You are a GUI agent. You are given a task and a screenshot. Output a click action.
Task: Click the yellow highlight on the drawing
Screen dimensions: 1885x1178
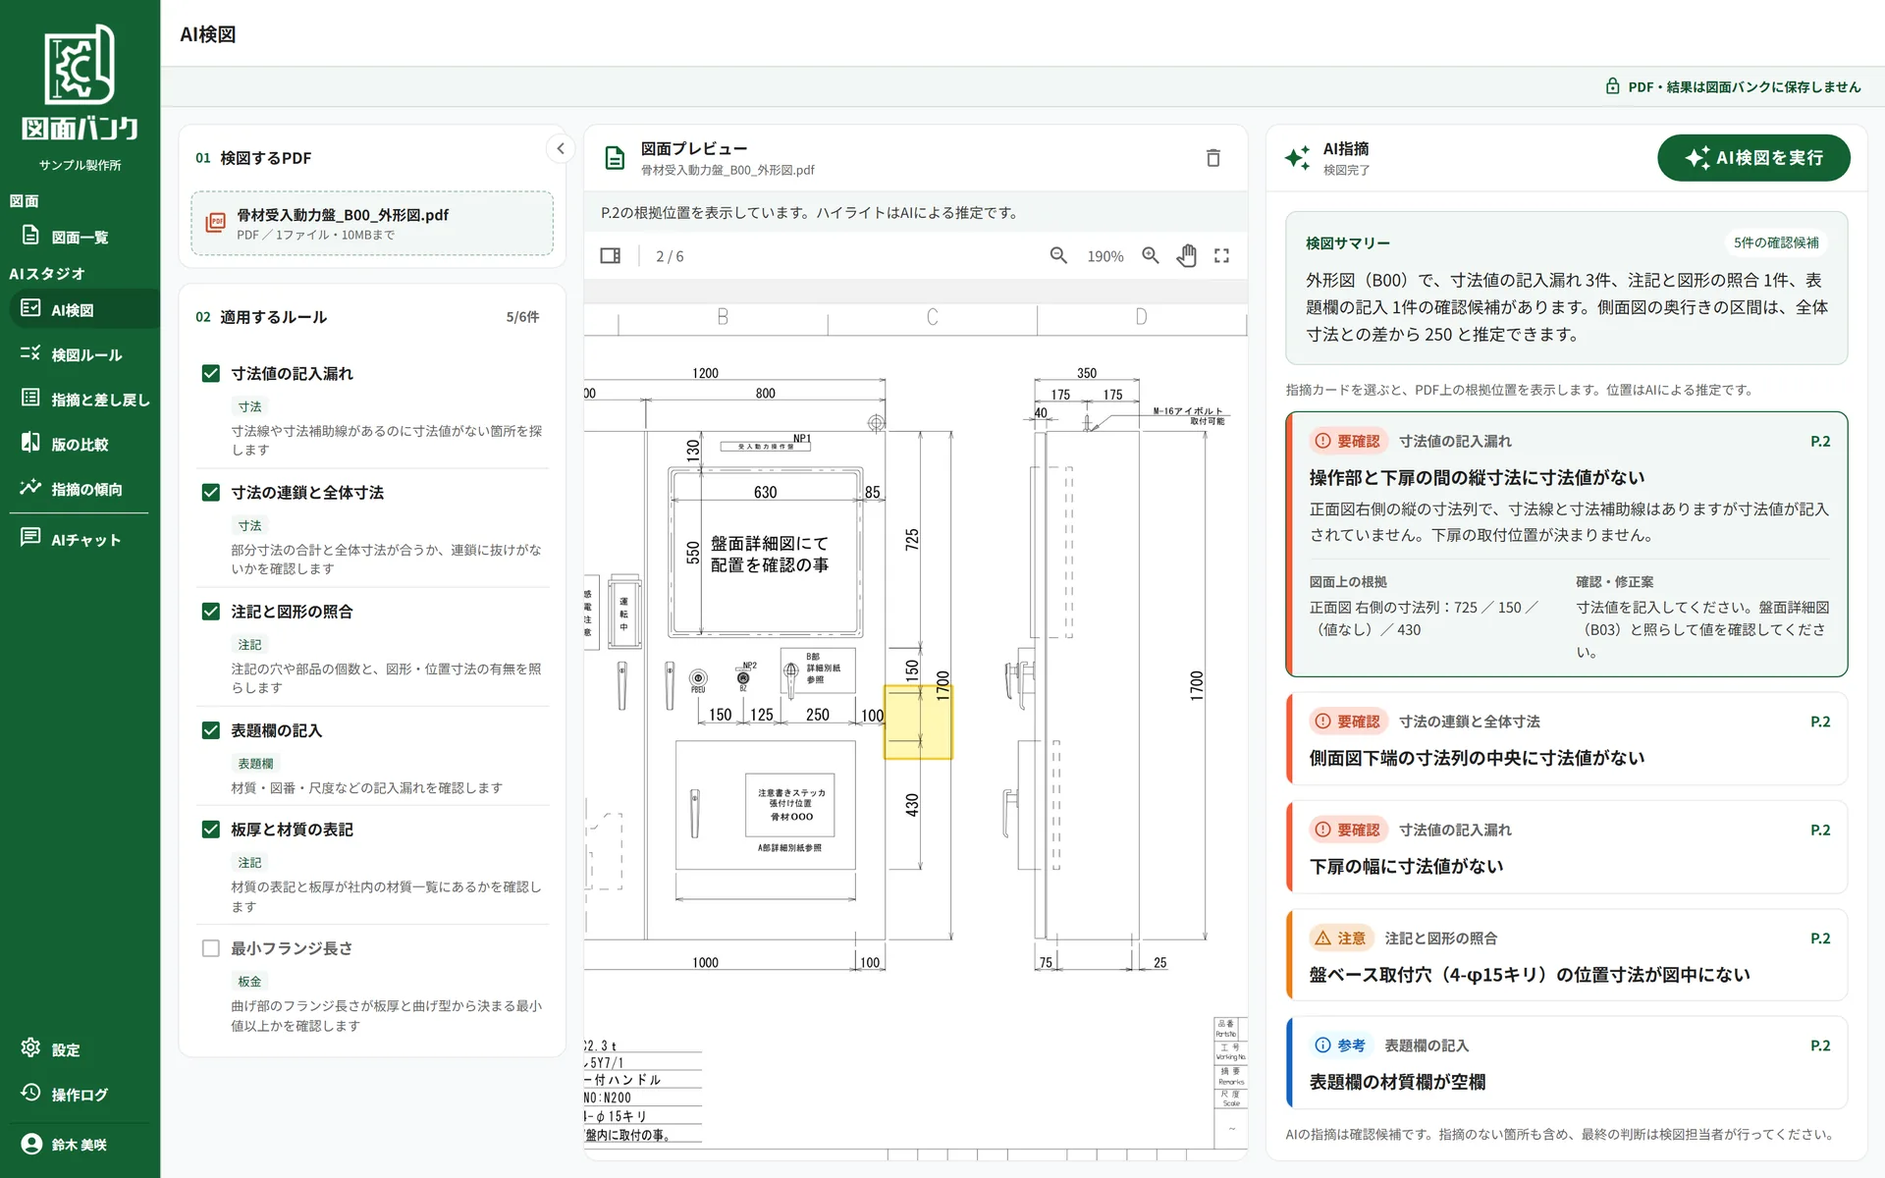[918, 723]
